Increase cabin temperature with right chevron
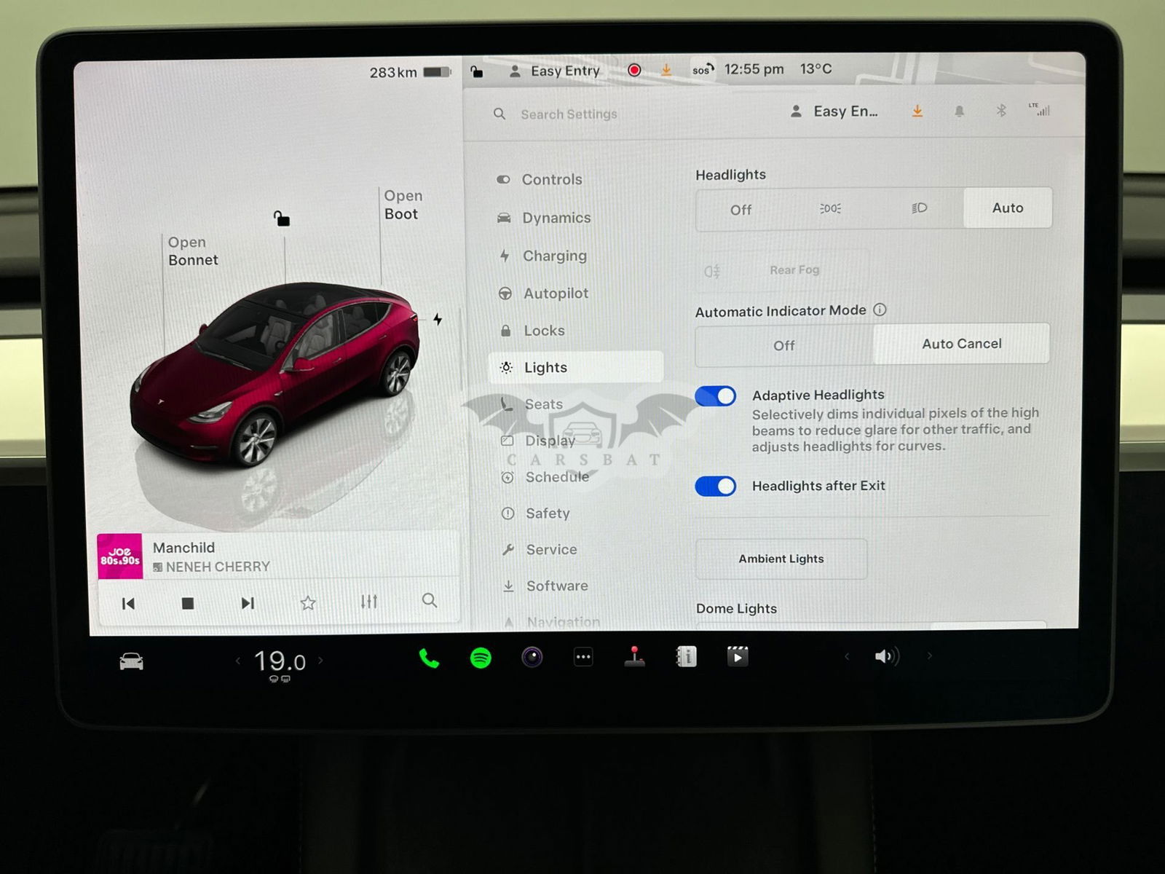 tap(320, 661)
